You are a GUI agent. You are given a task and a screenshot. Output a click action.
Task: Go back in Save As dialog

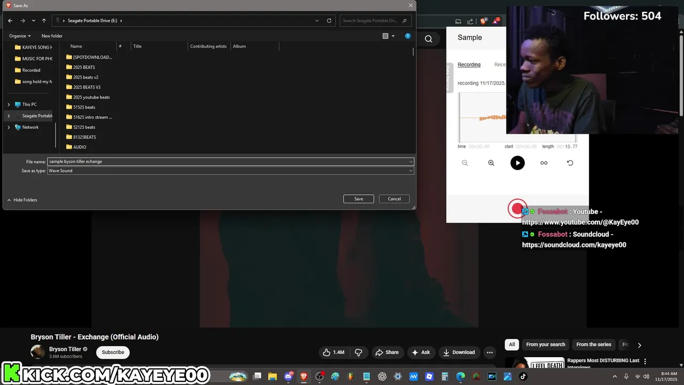(x=10, y=20)
